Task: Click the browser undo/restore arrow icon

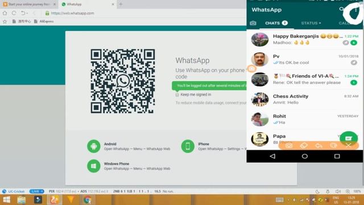Action: (x=23, y=13)
